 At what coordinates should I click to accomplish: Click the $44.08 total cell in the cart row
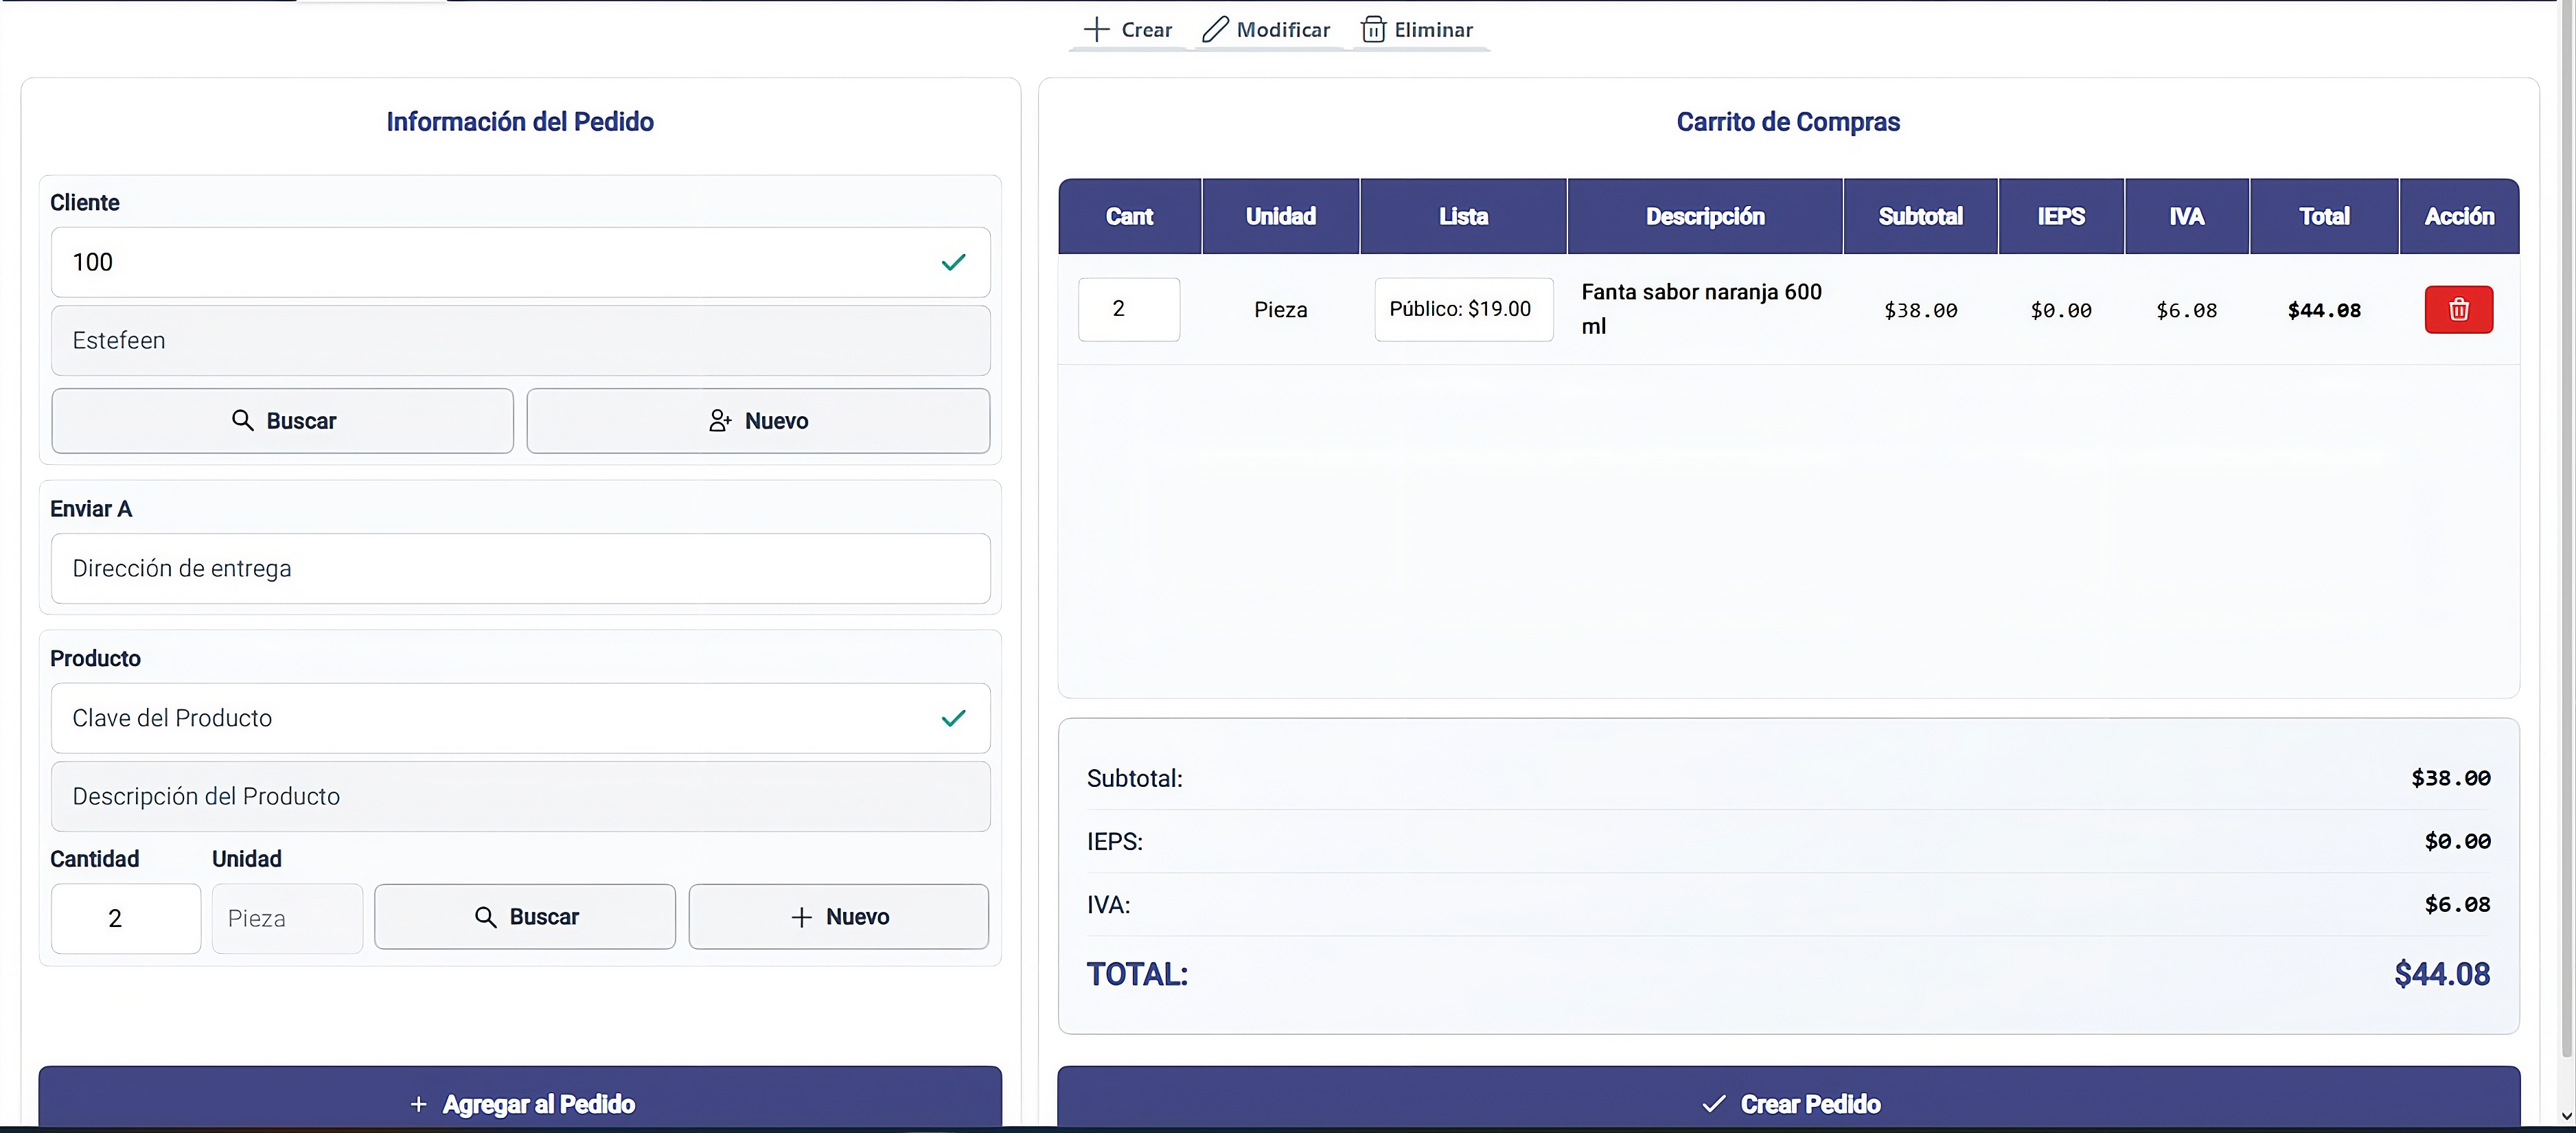[x=2324, y=310]
